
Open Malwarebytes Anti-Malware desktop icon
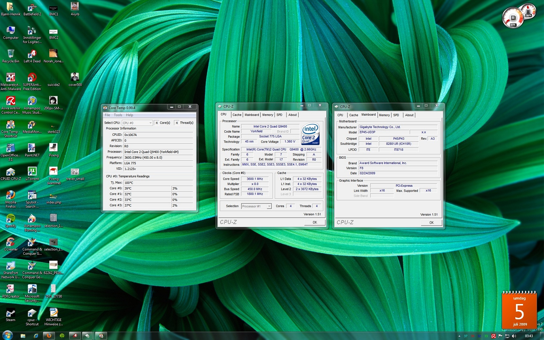click(11, 82)
